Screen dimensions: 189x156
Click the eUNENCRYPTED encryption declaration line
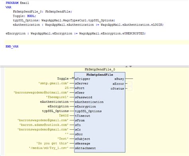76,34
